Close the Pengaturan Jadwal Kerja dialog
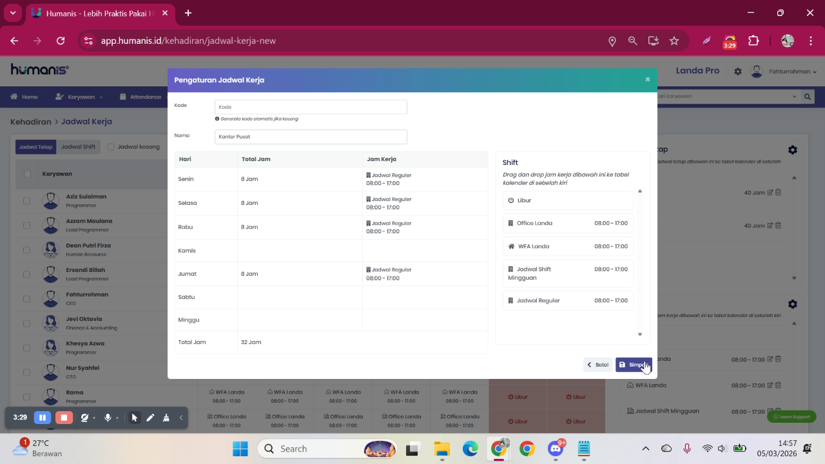Screen dimensions: 825x464 coord(647,79)
